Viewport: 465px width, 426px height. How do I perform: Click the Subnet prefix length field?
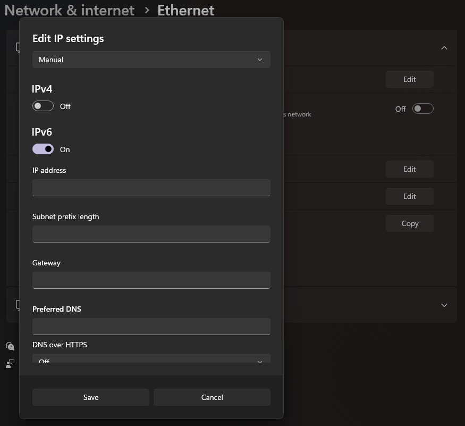point(151,233)
